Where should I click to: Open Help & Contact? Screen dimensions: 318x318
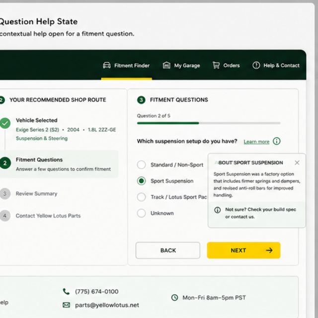coord(276,66)
